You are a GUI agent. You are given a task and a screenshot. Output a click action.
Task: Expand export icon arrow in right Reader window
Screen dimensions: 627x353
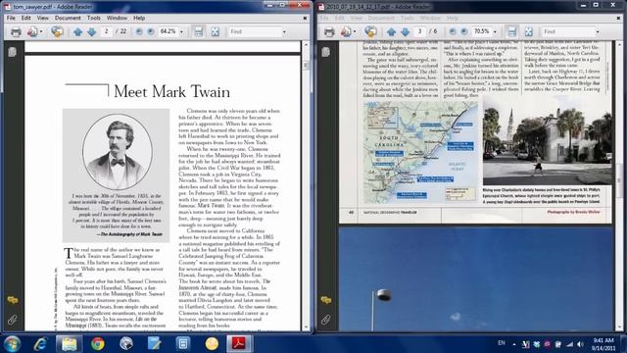[x=355, y=31]
